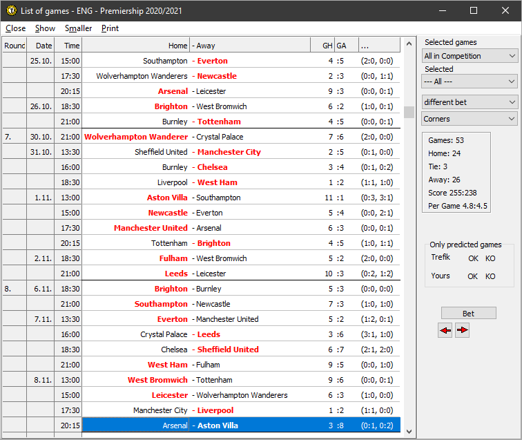
Task: Sort by the Home column header
Action: pos(135,46)
